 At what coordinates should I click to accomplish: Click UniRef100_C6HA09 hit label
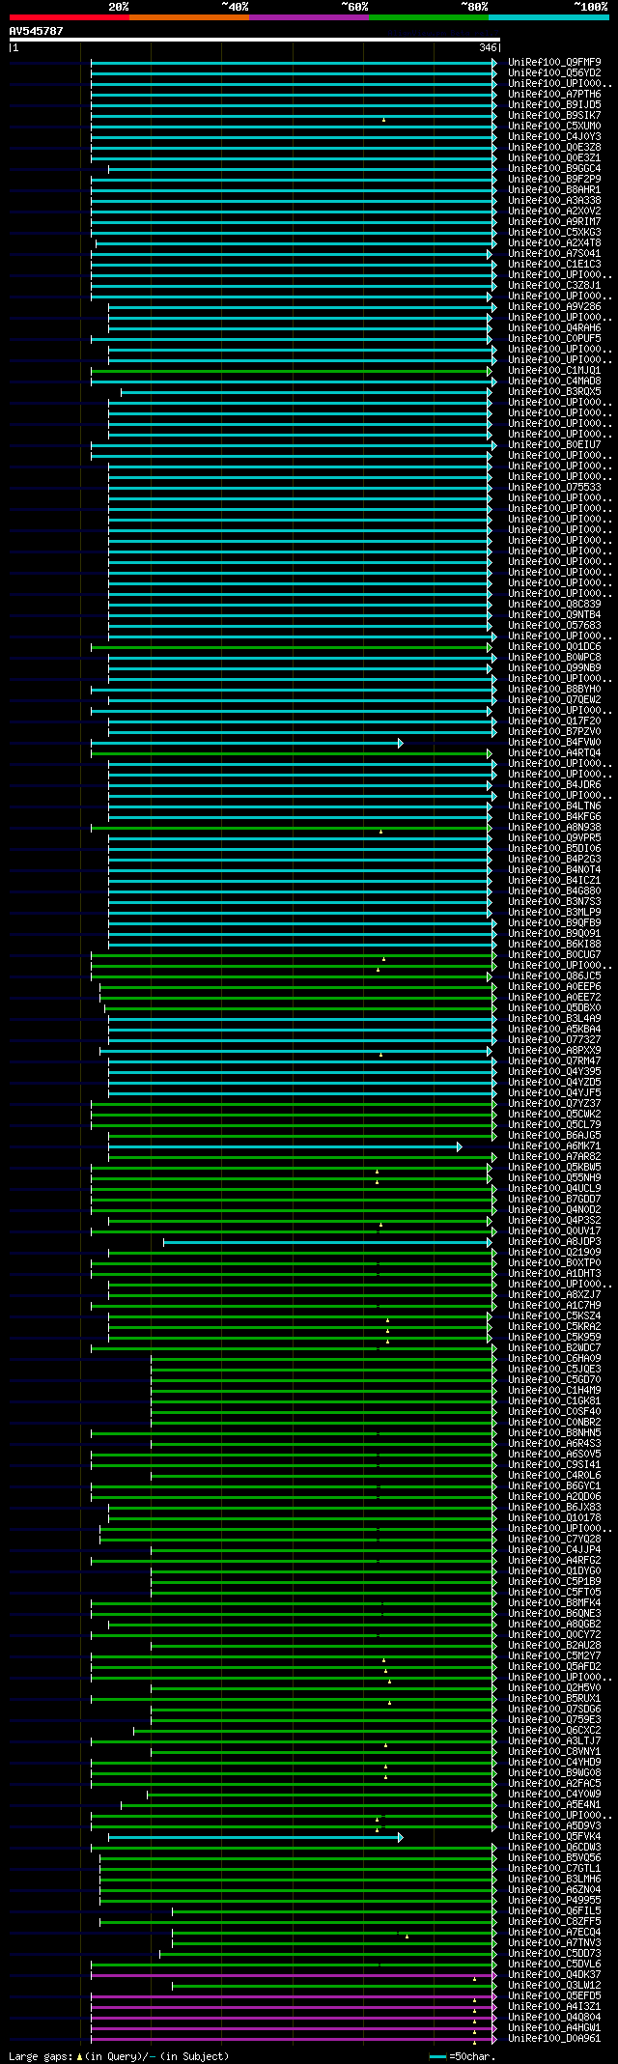pyautogui.click(x=554, y=1358)
